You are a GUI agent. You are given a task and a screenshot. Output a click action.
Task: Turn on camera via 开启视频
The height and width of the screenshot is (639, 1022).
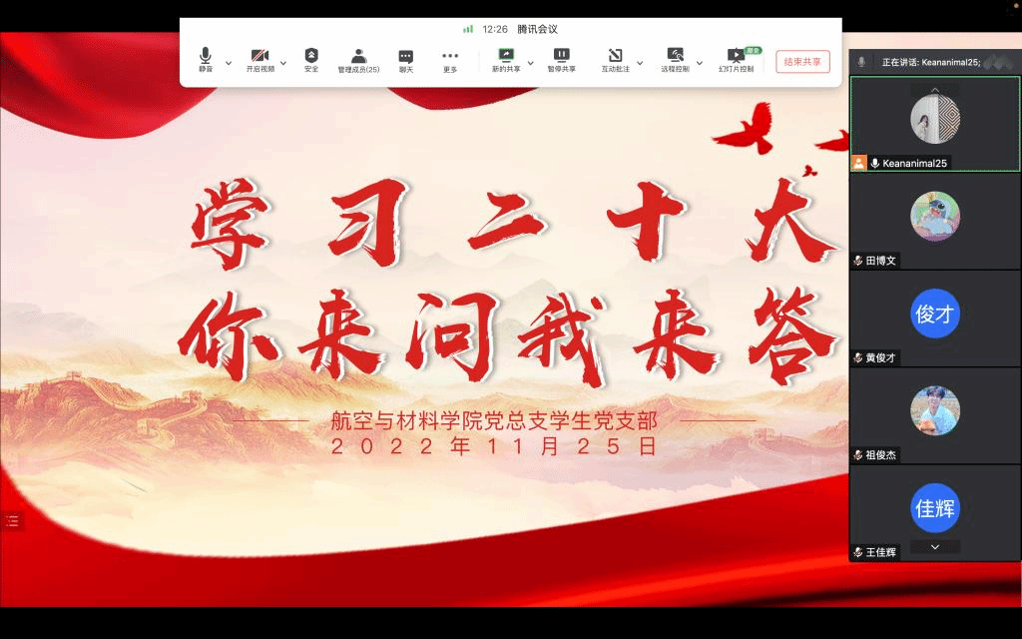click(259, 60)
